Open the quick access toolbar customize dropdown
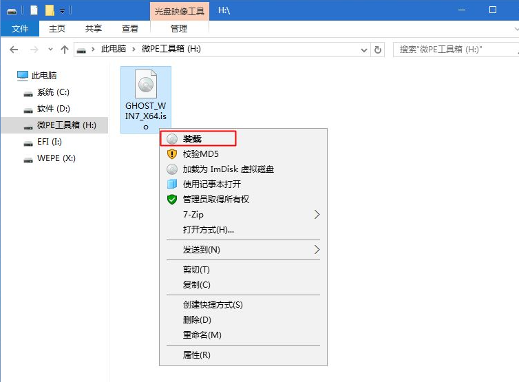519x382 pixels. coord(62,11)
